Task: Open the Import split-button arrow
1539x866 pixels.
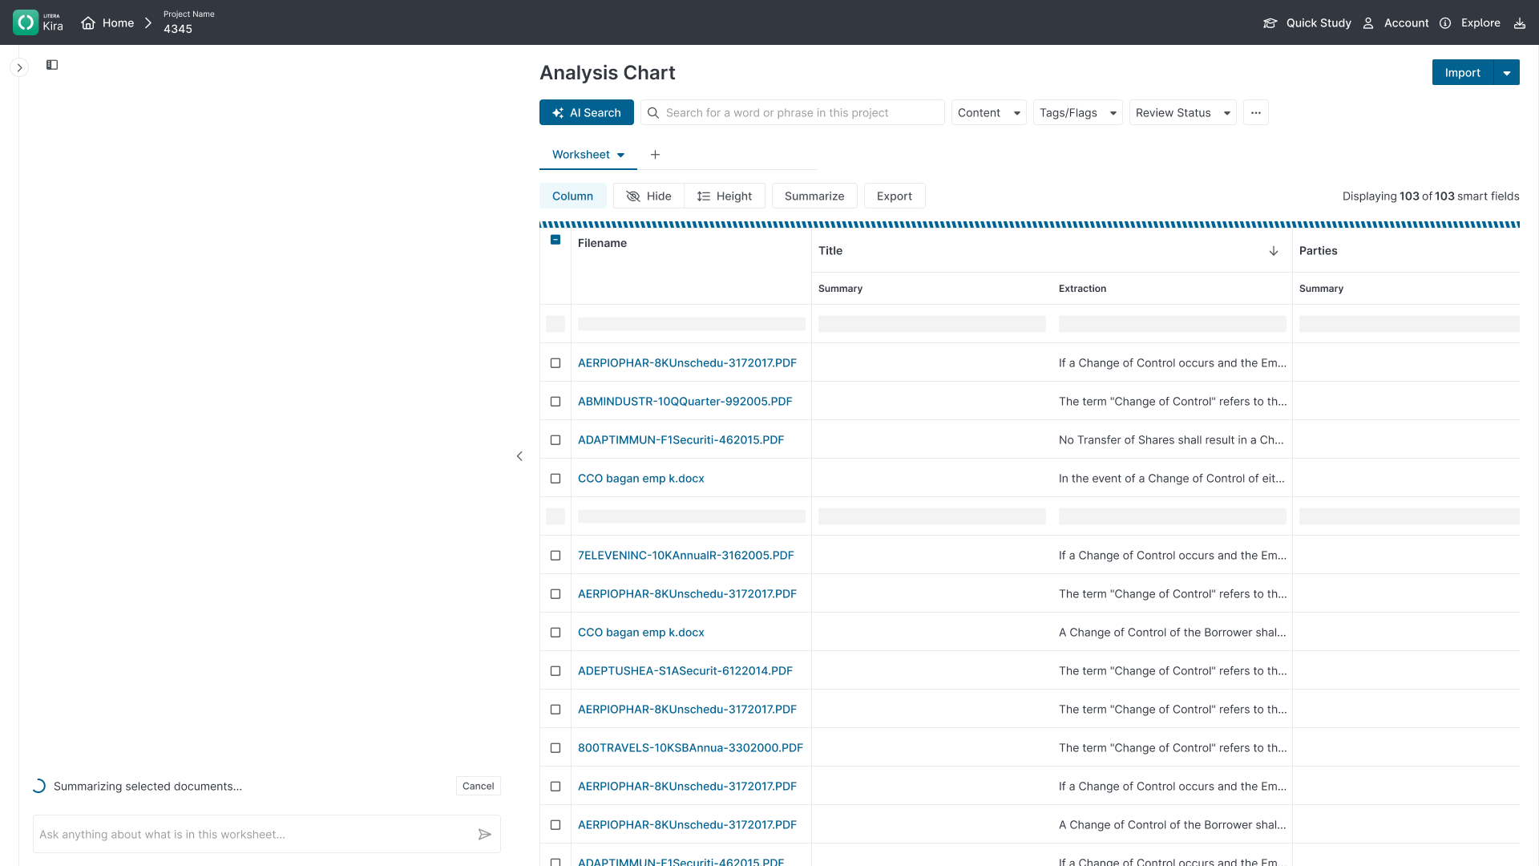Action: click(x=1507, y=72)
